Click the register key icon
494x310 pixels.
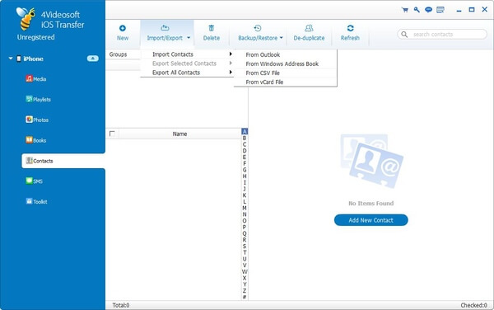click(417, 10)
